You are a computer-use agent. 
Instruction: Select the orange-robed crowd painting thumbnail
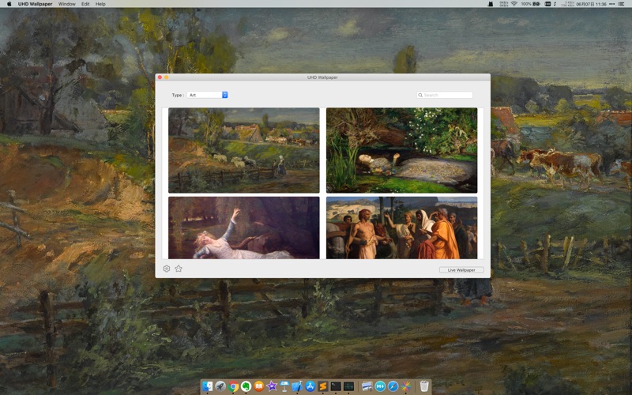coord(401,228)
